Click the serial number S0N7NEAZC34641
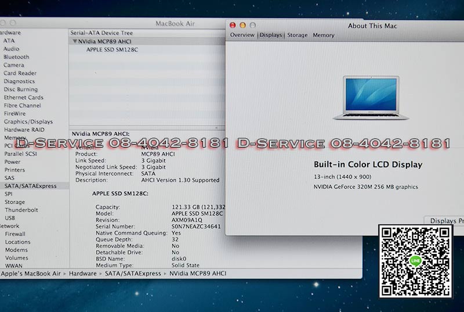 pos(196,227)
